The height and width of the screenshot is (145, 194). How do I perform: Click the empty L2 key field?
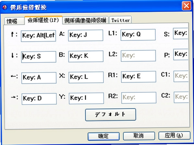click(x=138, y=56)
